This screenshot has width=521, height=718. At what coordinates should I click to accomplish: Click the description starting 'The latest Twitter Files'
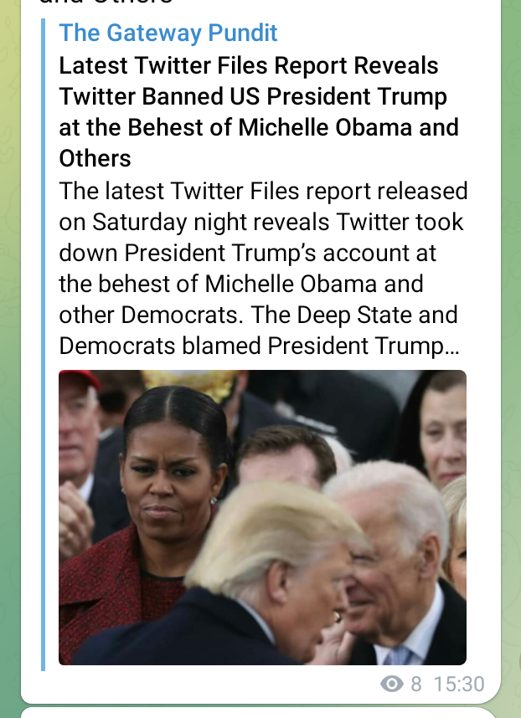coord(264,269)
